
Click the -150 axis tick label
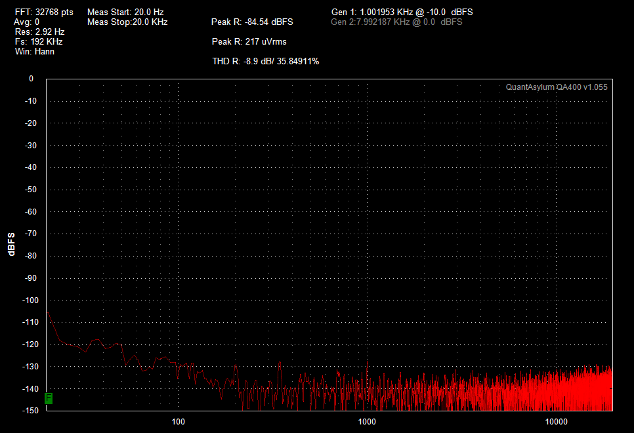point(30,410)
